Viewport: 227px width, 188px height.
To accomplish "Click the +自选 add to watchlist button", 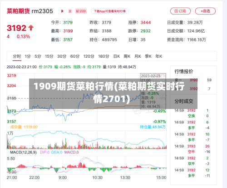I will (x=205, y=11).
